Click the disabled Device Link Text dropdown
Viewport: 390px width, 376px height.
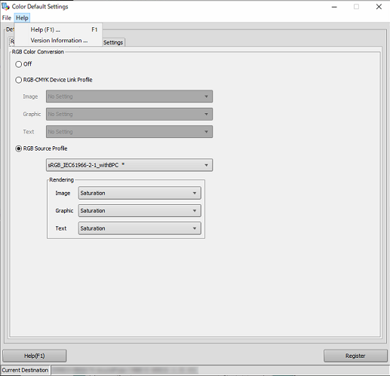click(129, 132)
